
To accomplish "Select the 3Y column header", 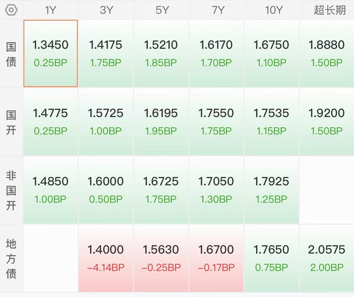I will tap(106, 10).
